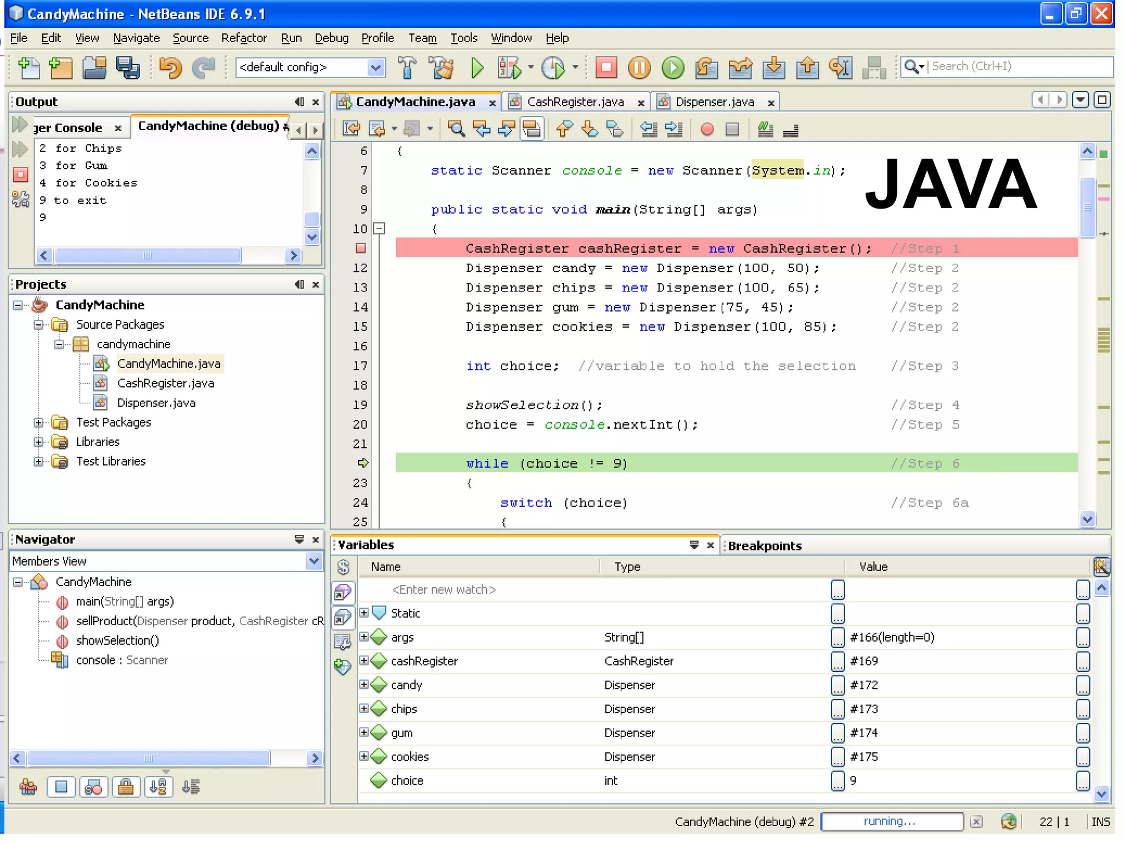Click the Run to Cursor icon

point(841,68)
